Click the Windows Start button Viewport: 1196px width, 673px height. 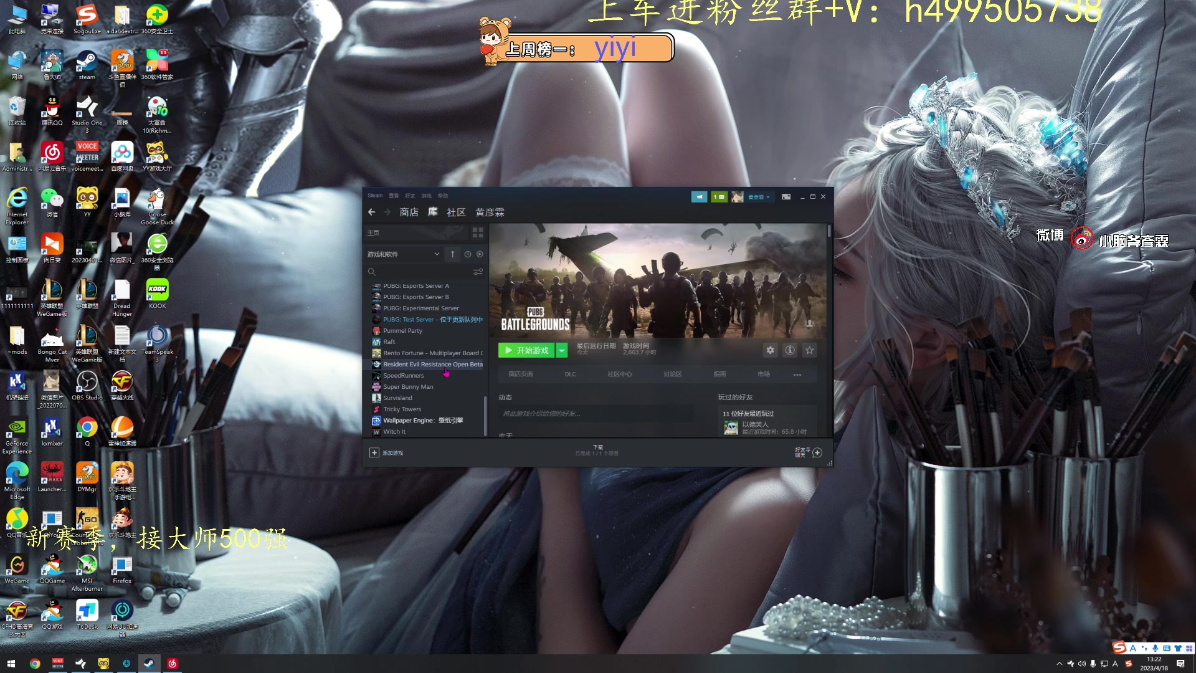pyautogui.click(x=11, y=664)
